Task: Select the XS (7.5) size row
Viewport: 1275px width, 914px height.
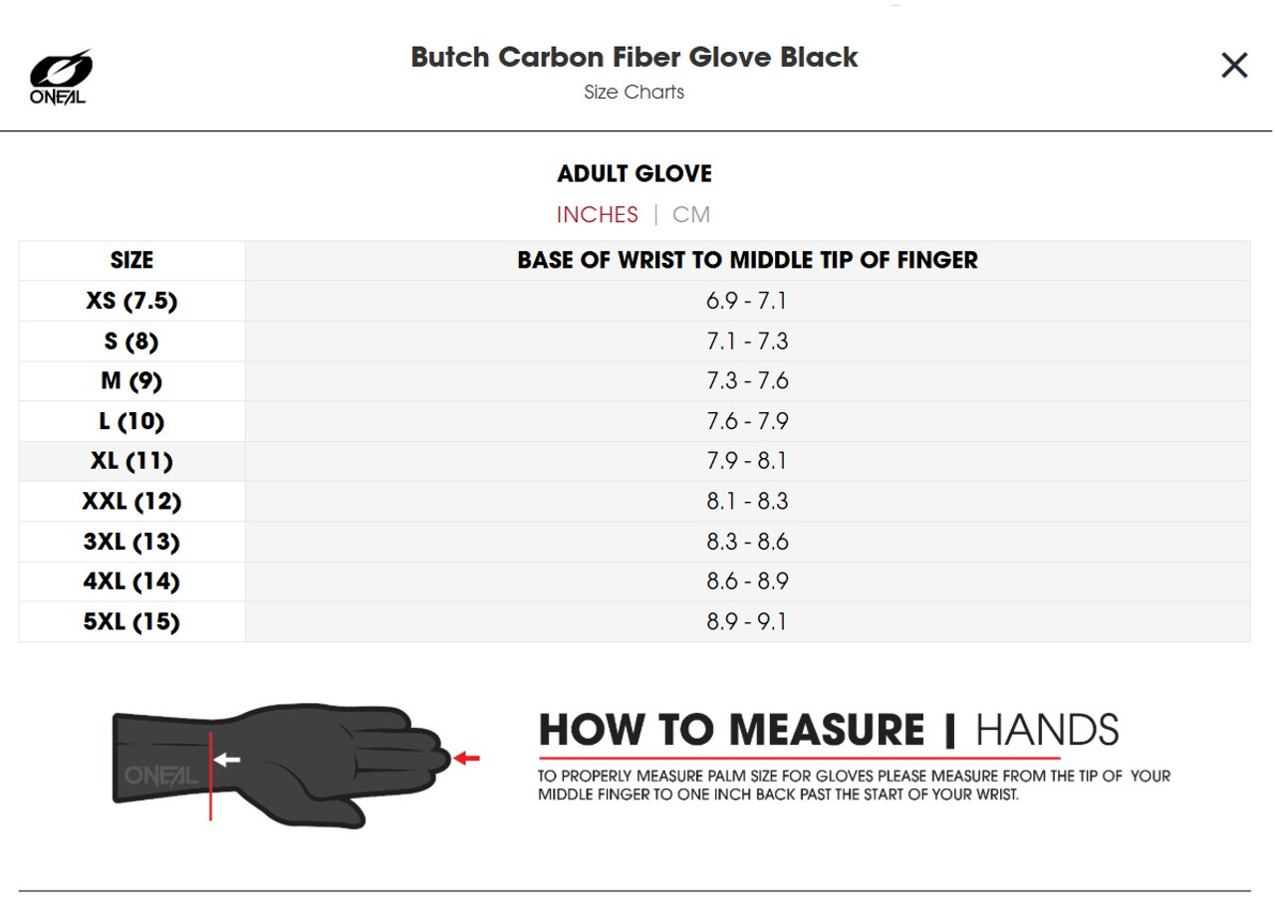Action: click(131, 302)
